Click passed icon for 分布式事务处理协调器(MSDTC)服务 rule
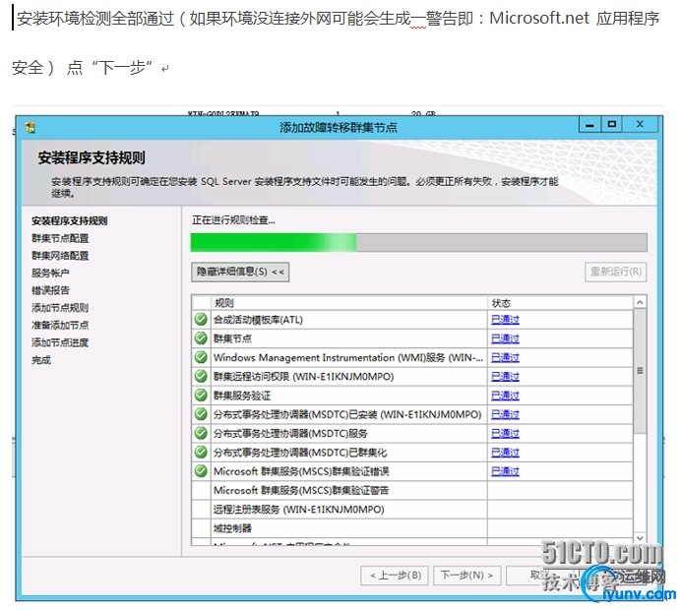The image size is (682, 610). [201, 433]
